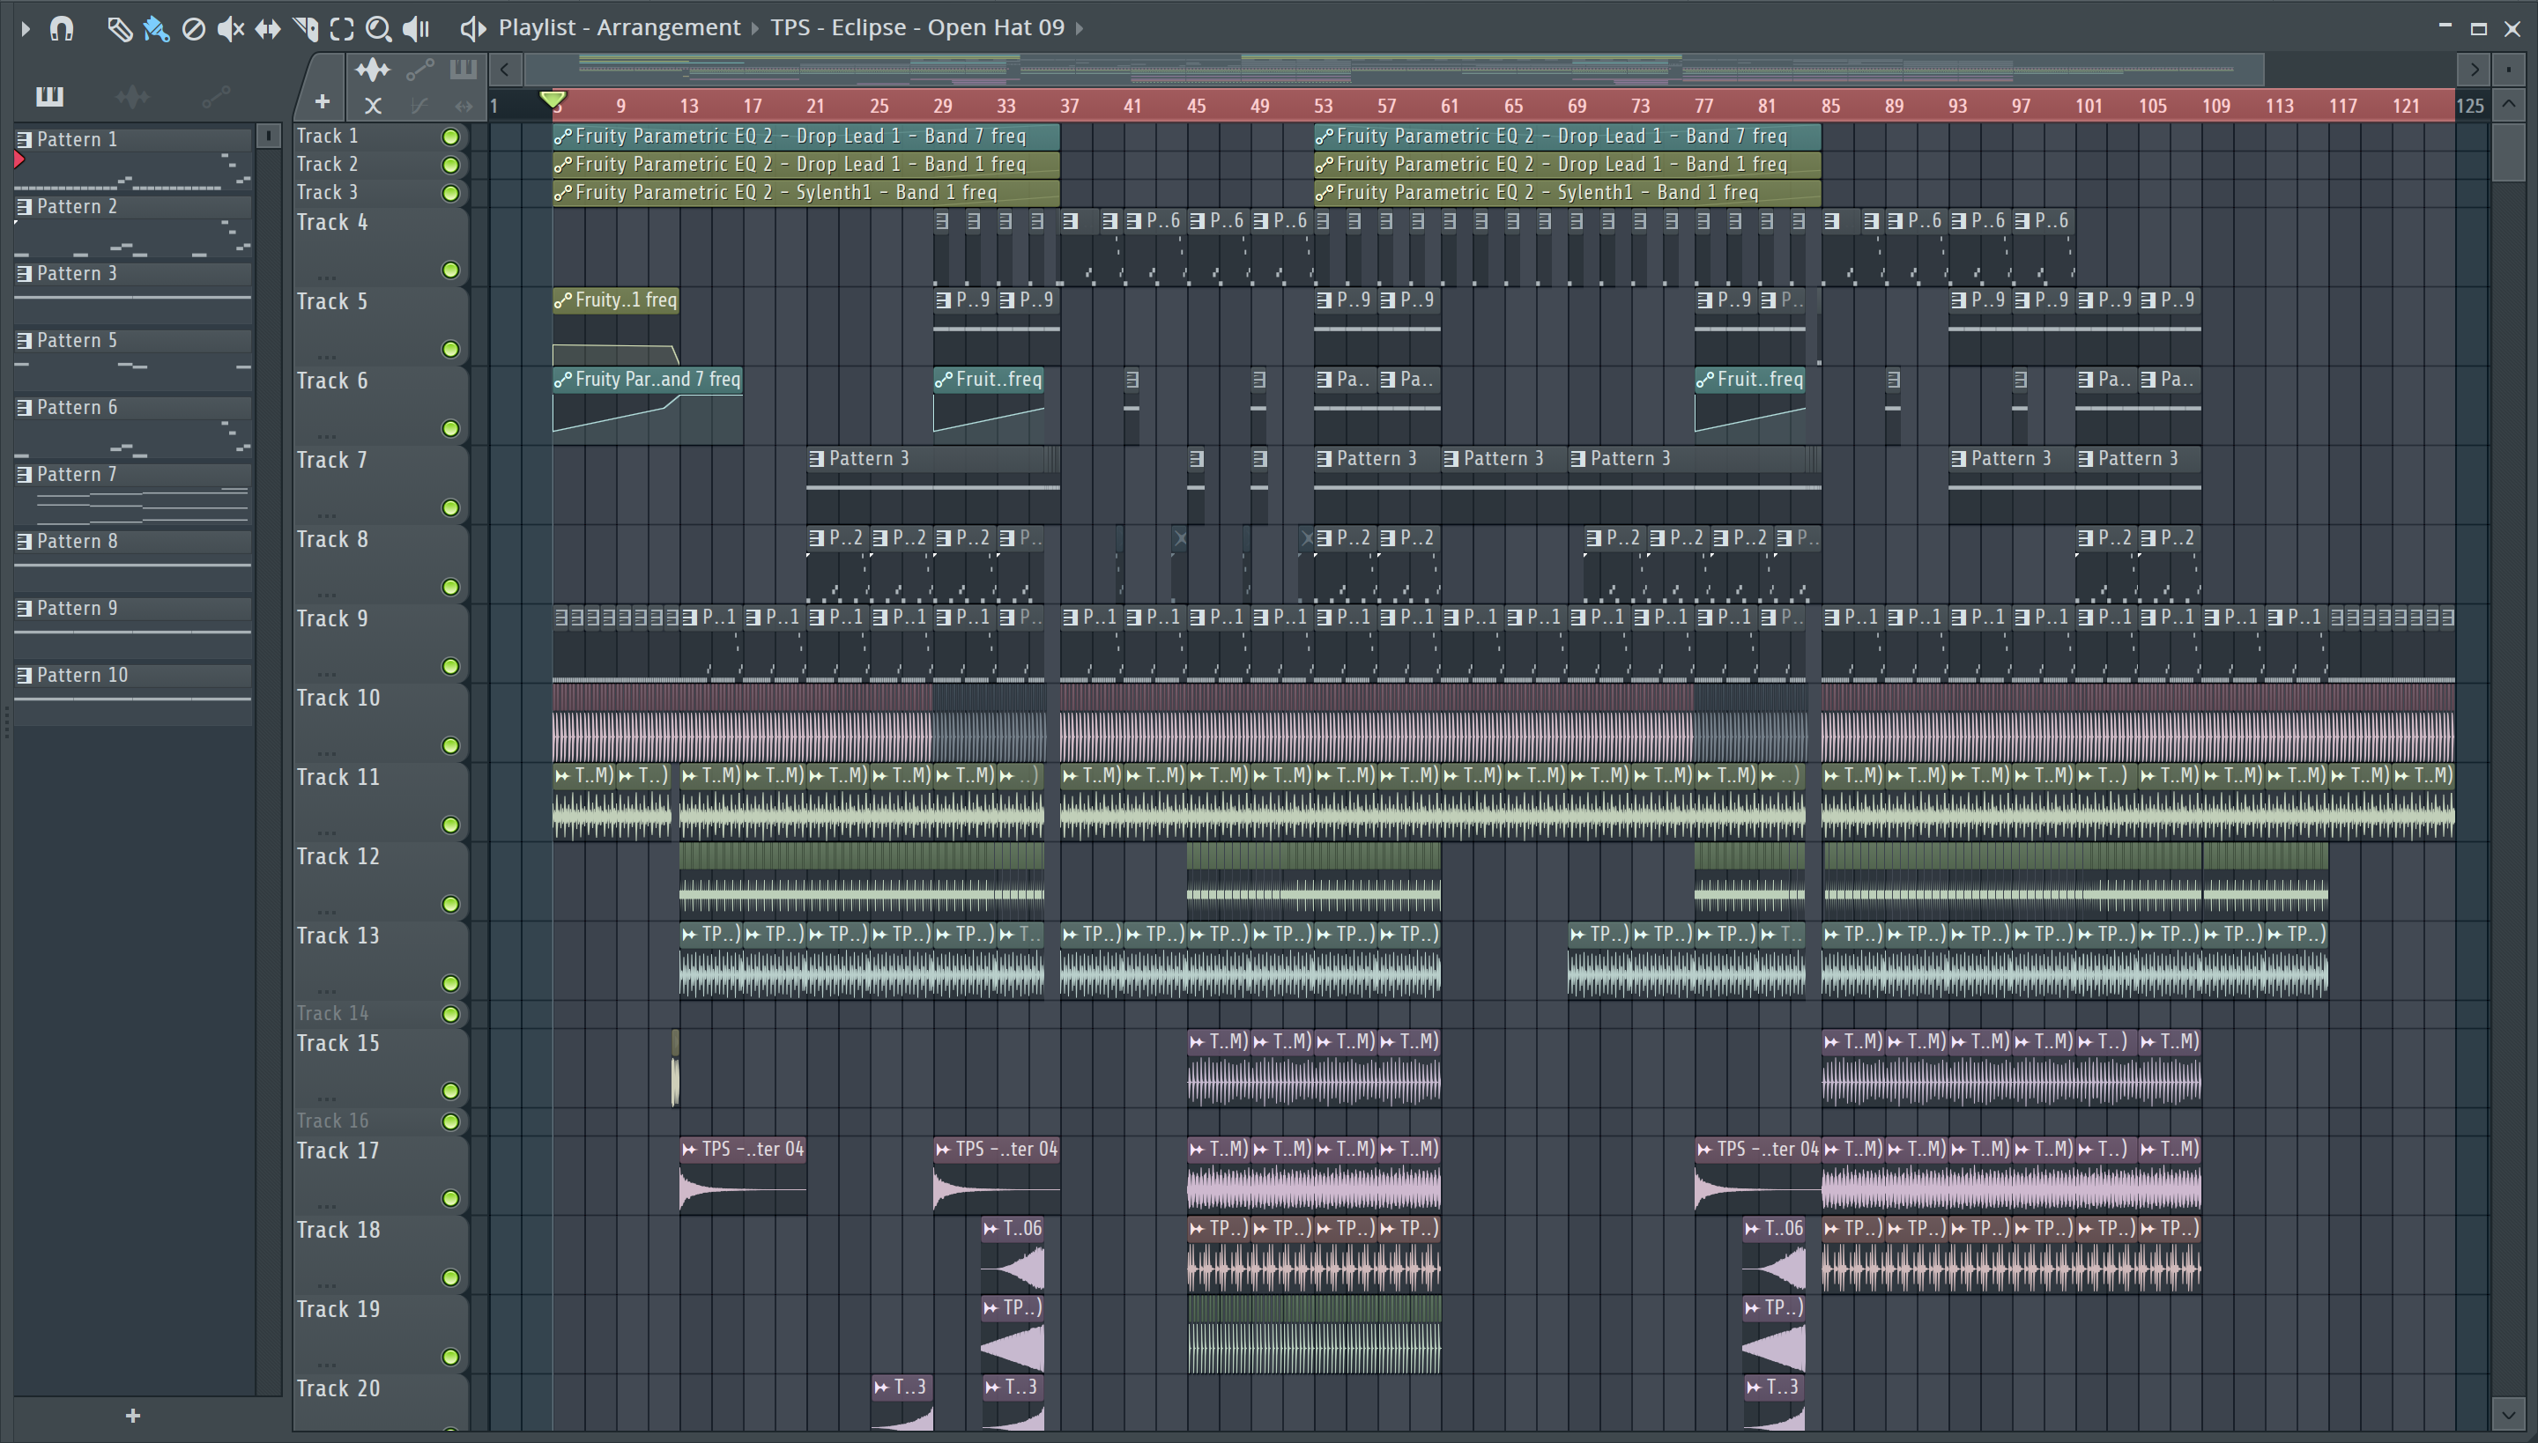Viewport: 2538px width, 1443px height.
Task: Expand the arrow after Open Hat 09
Action: tap(1080, 28)
